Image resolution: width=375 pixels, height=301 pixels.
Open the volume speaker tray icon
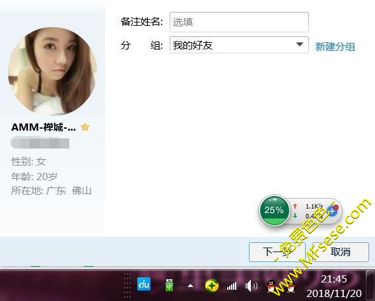[251, 286]
